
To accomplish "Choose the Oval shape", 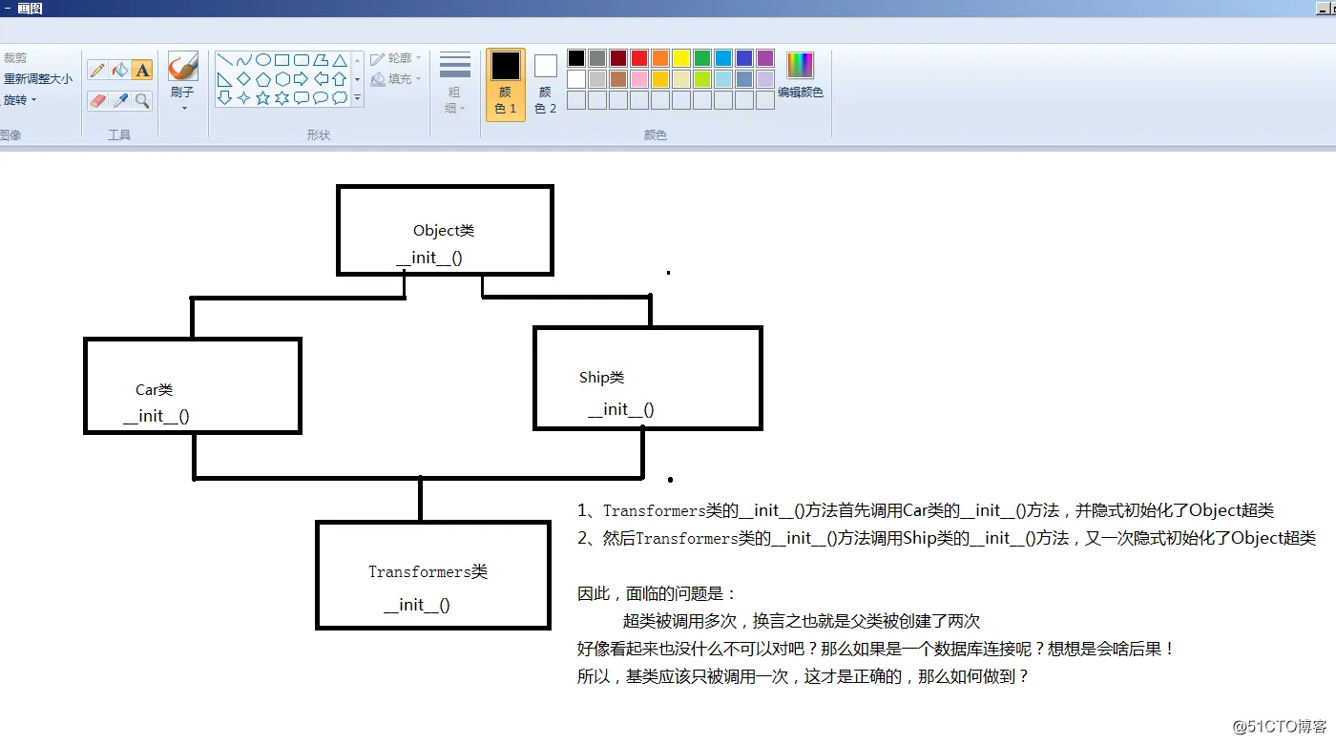I will (263, 60).
